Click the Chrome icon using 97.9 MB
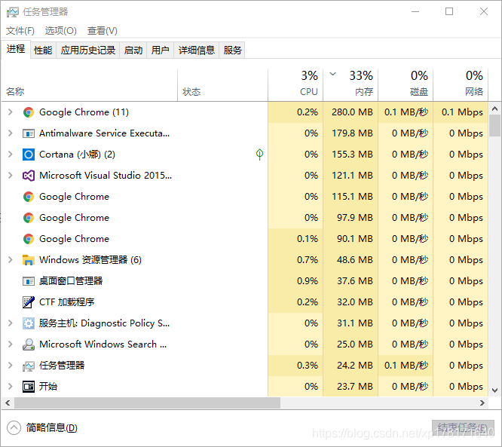The height and width of the screenshot is (447, 502). click(29, 218)
